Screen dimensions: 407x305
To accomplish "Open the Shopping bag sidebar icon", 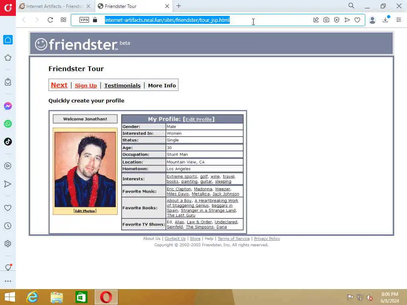I will coord(8,82).
